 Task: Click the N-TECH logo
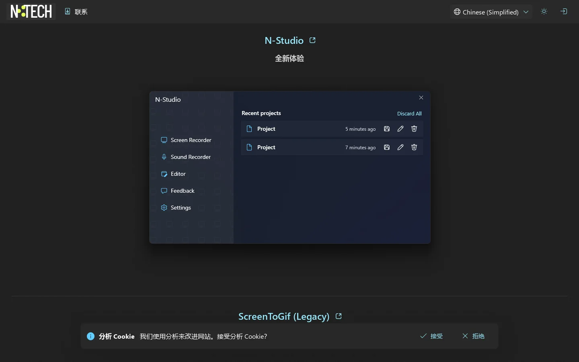click(x=31, y=12)
